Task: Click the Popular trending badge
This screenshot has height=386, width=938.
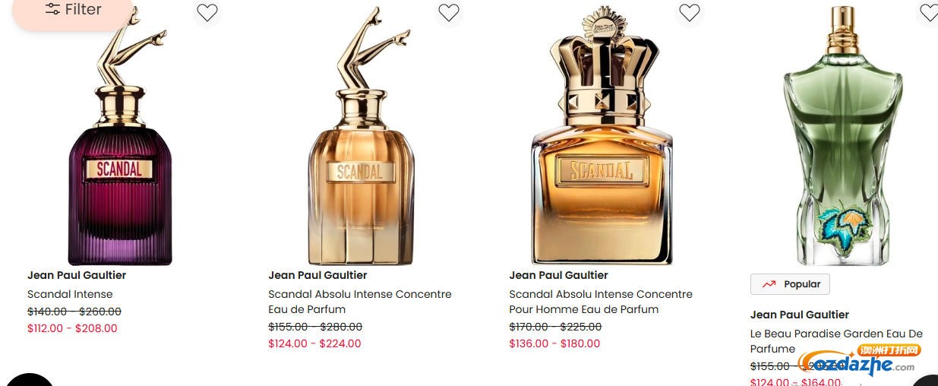Action: 790,284
